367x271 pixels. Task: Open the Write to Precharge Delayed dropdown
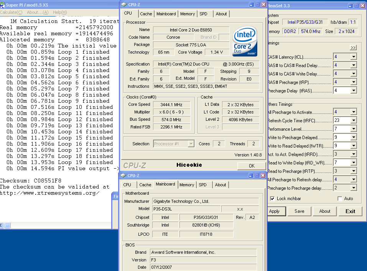(354, 137)
